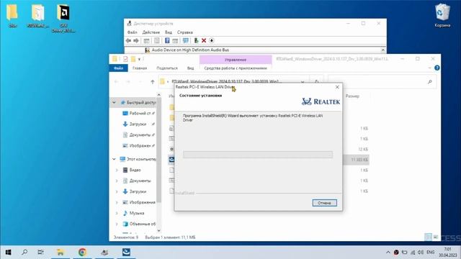Click the taskbar search magnifier
The width and height of the screenshot is (461, 259).
click(x=24, y=253)
